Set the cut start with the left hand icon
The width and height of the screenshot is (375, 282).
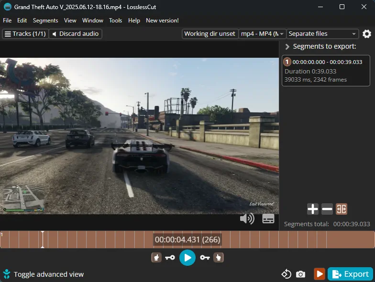coord(156,258)
